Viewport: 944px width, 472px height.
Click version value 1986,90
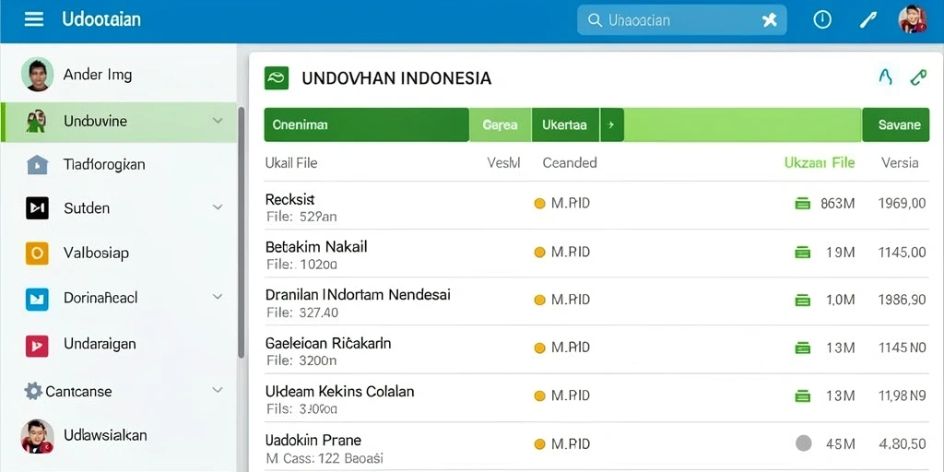tap(902, 300)
